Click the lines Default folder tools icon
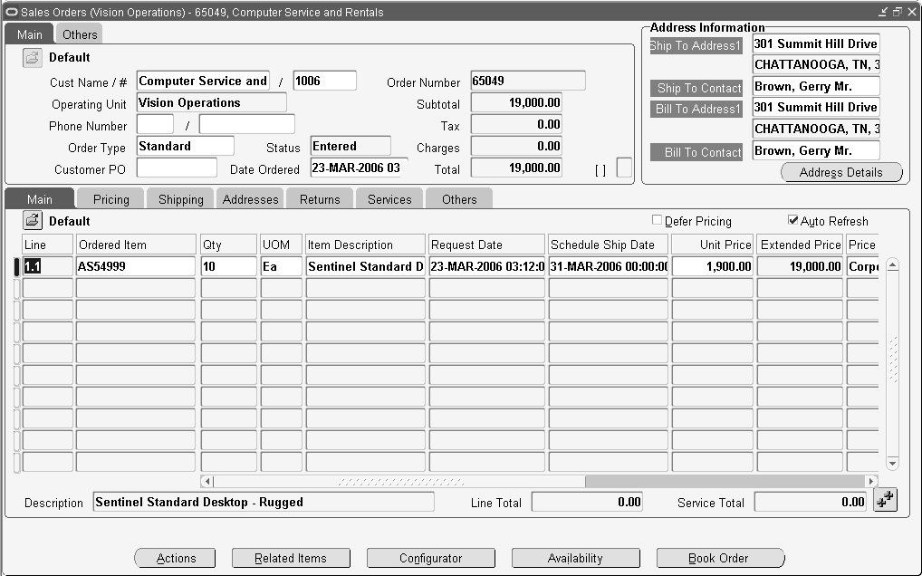This screenshot has width=922, height=576. pyautogui.click(x=33, y=220)
